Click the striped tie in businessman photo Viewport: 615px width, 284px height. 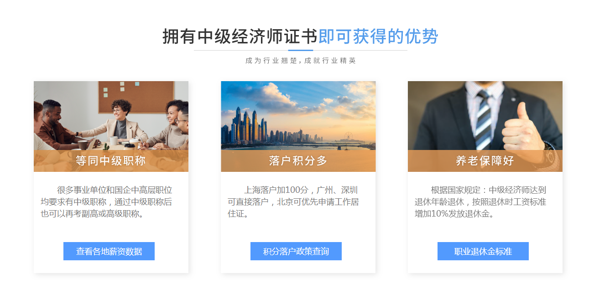(484, 119)
